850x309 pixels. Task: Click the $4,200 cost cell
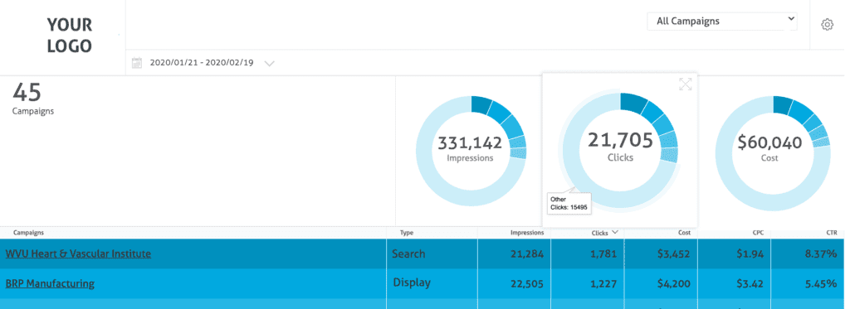675,283
